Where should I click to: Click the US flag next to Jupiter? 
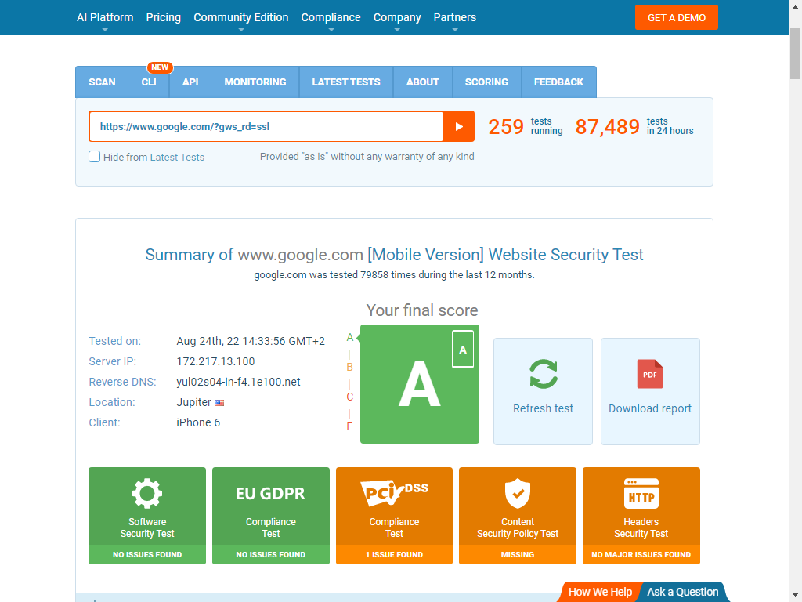[x=219, y=403]
